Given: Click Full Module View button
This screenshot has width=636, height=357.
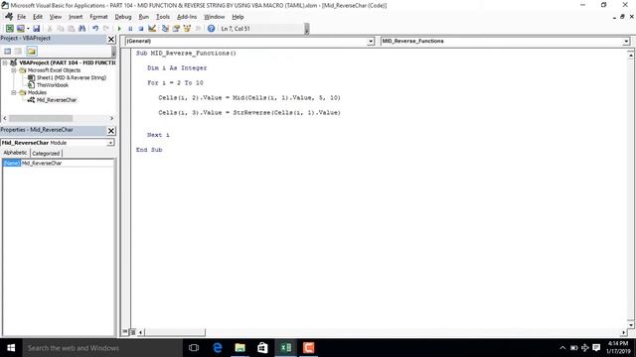Looking at the screenshot, I should click(x=132, y=332).
